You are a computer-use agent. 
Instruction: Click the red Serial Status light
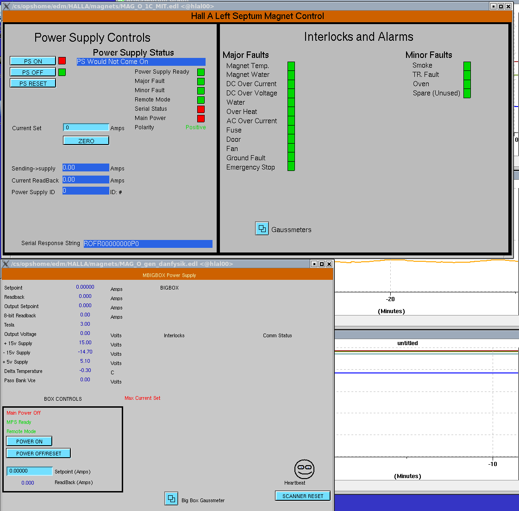(201, 109)
